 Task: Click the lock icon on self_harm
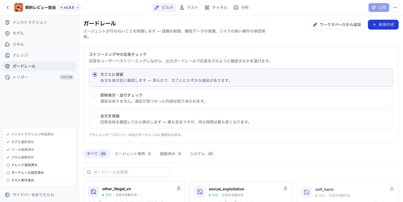point(392,189)
